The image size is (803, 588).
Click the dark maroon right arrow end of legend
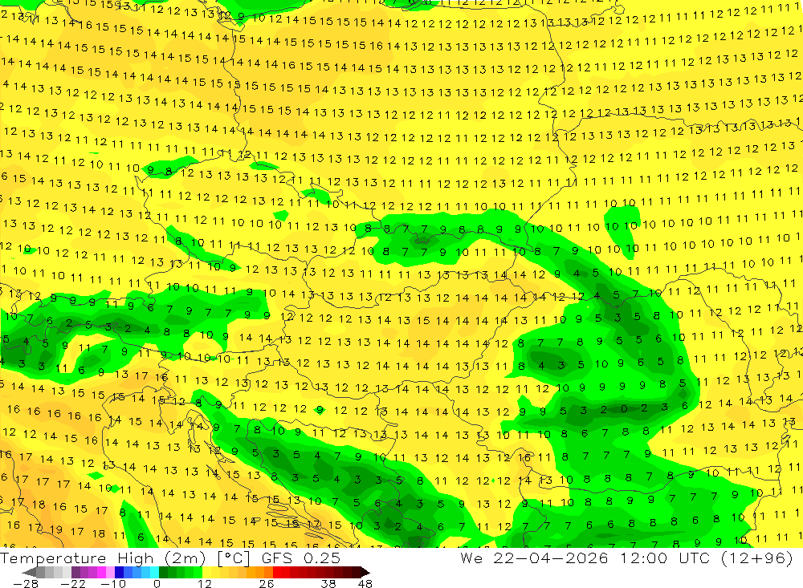365,572
